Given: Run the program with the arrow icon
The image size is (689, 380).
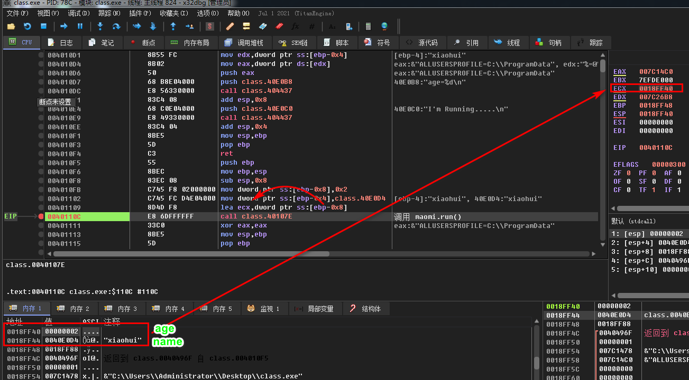Looking at the screenshot, I should (64, 26).
